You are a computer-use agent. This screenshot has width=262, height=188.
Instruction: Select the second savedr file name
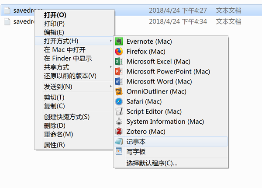coord(24,21)
